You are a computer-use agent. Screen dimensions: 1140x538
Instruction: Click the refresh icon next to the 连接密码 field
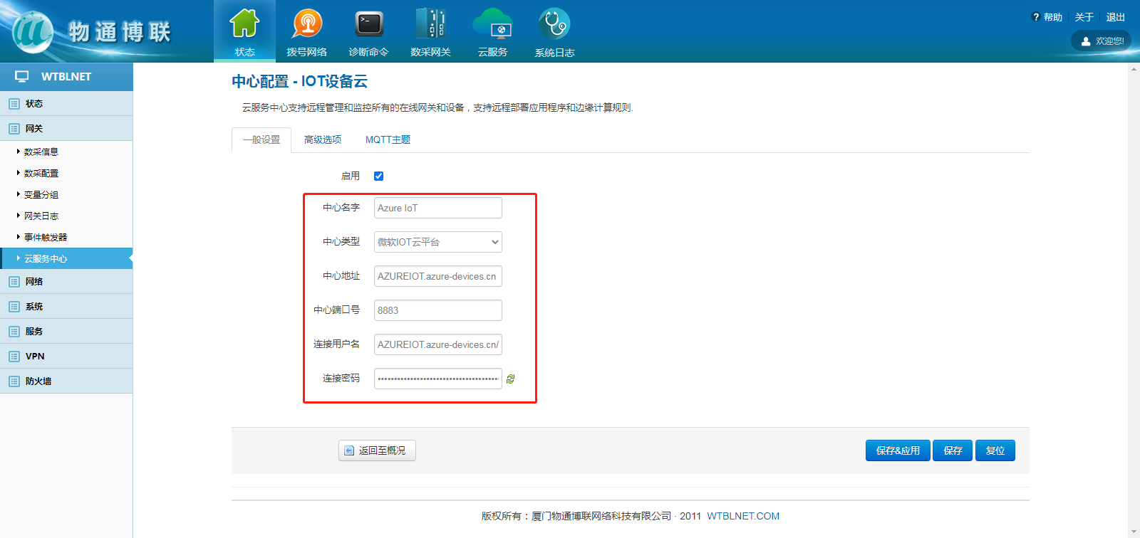coord(511,379)
